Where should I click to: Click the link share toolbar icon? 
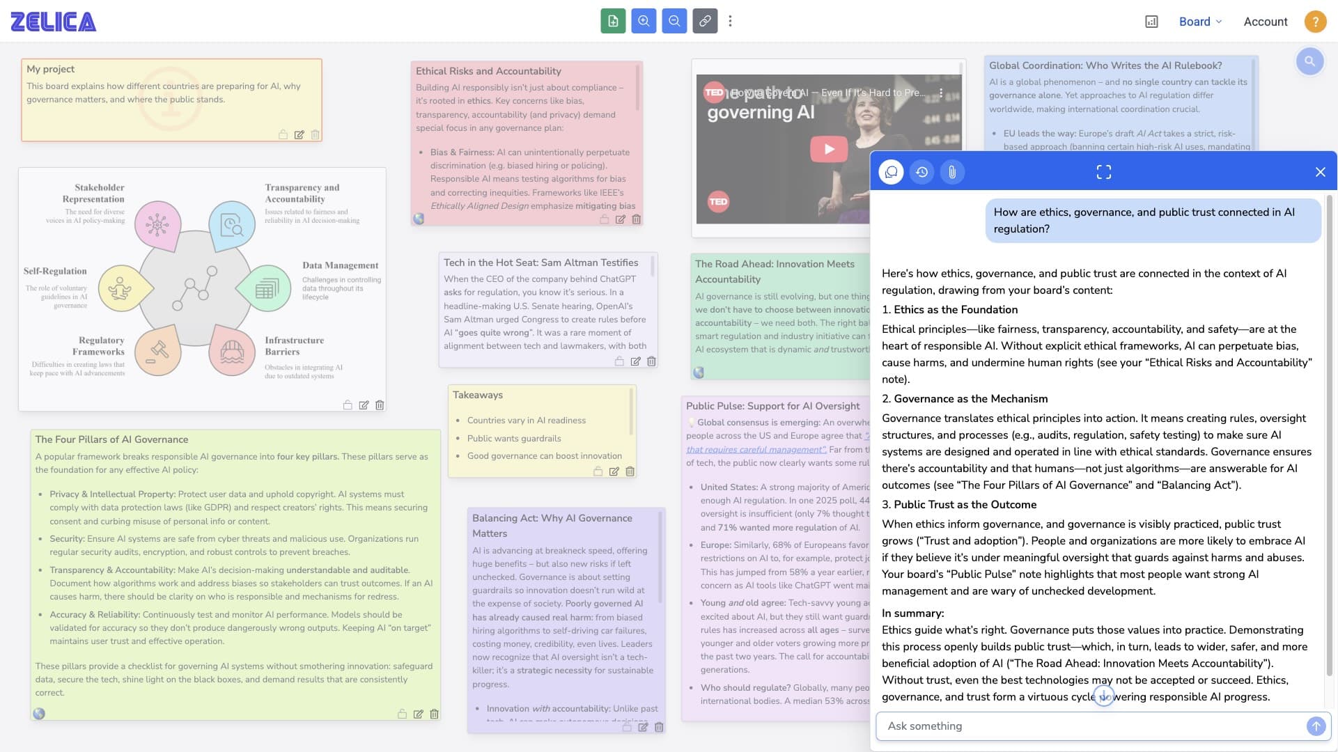[705, 21]
